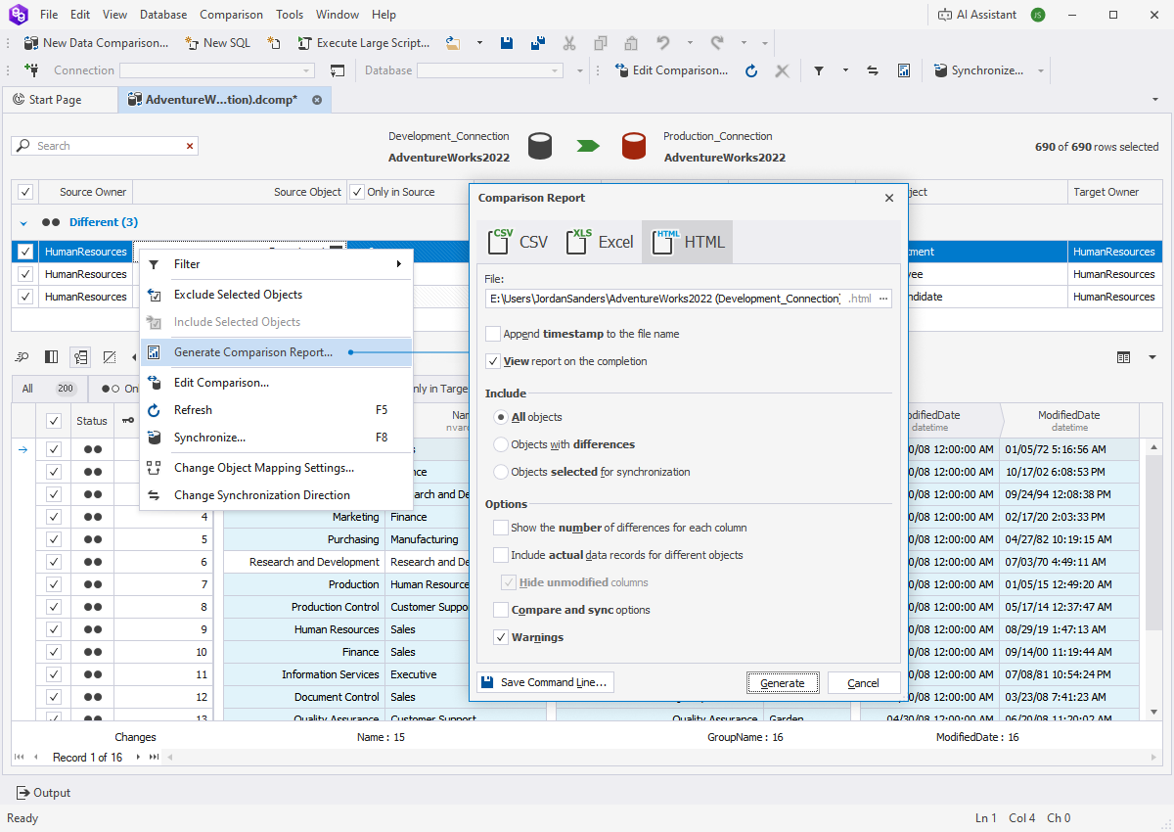Screen dimensions: 1174x832
Task: Select the HTML report tab
Action: pyautogui.click(x=688, y=242)
